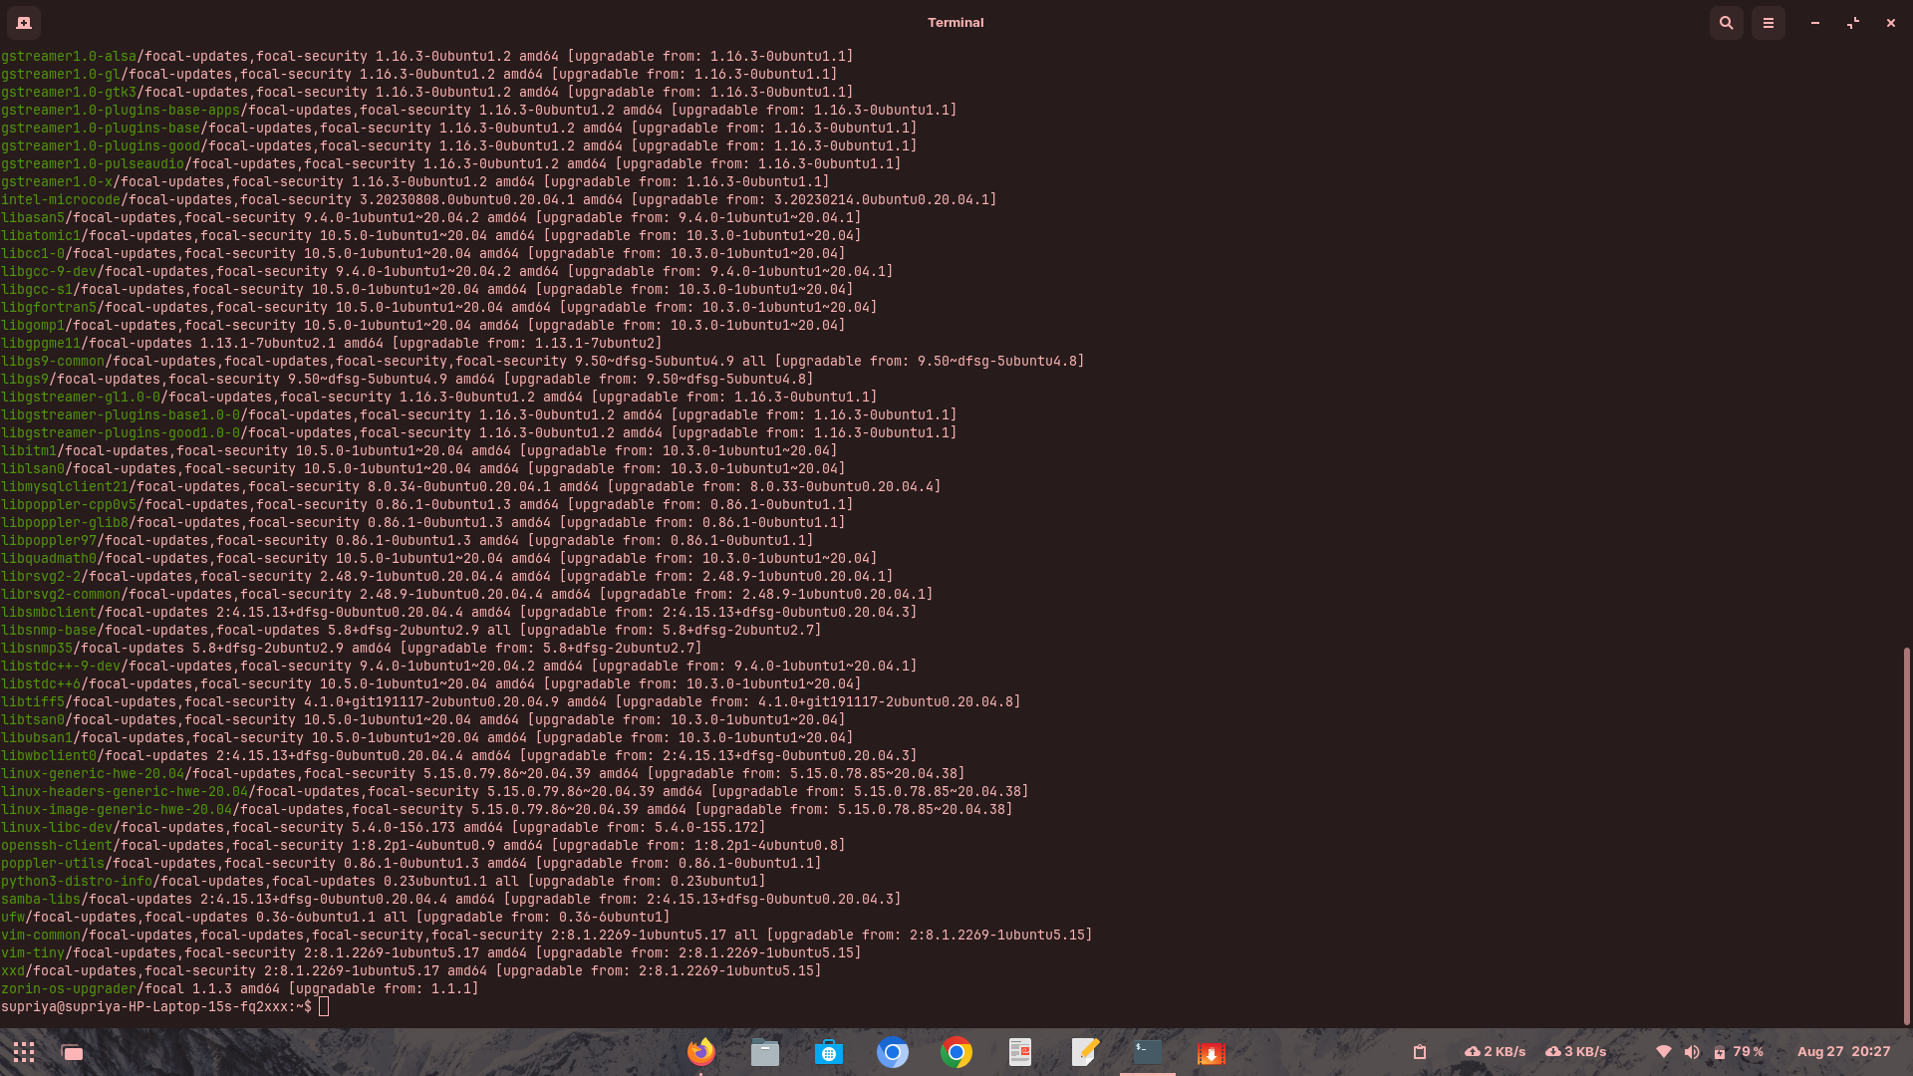The image size is (1913, 1076).
Task: Click package name libwbclient0
Action: tap(49, 756)
